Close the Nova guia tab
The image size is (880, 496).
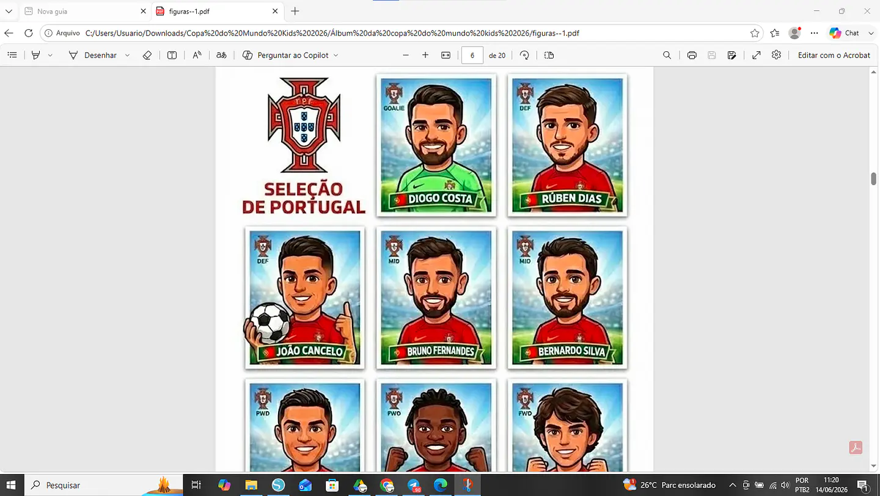144,11
